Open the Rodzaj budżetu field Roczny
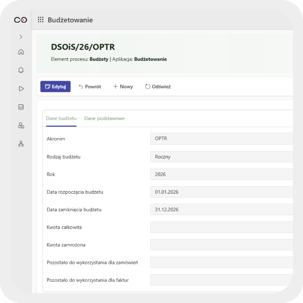Screen dimensions: 303x303 (x=222, y=157)
